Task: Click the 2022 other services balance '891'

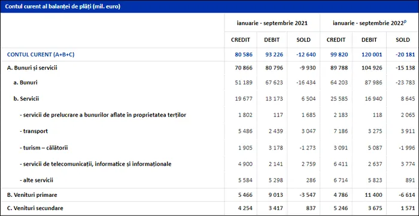Action: pos(410,180)
